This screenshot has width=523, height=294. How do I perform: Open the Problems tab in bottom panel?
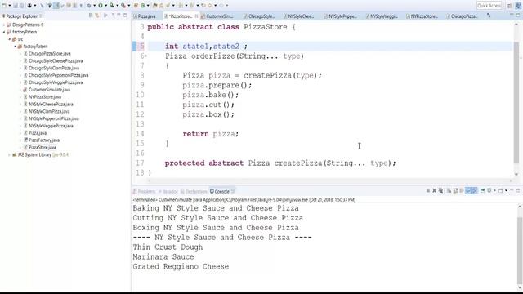[x=144, y=191]
